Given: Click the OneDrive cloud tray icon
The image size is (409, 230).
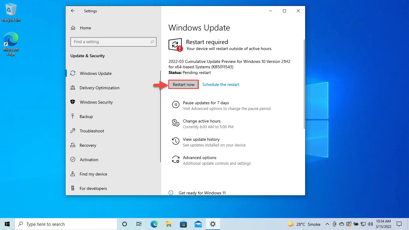Looking at the screenshot, I should (342, 224).
